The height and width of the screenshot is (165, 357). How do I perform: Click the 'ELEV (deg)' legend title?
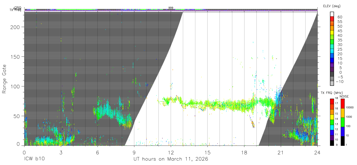[332, 6]
